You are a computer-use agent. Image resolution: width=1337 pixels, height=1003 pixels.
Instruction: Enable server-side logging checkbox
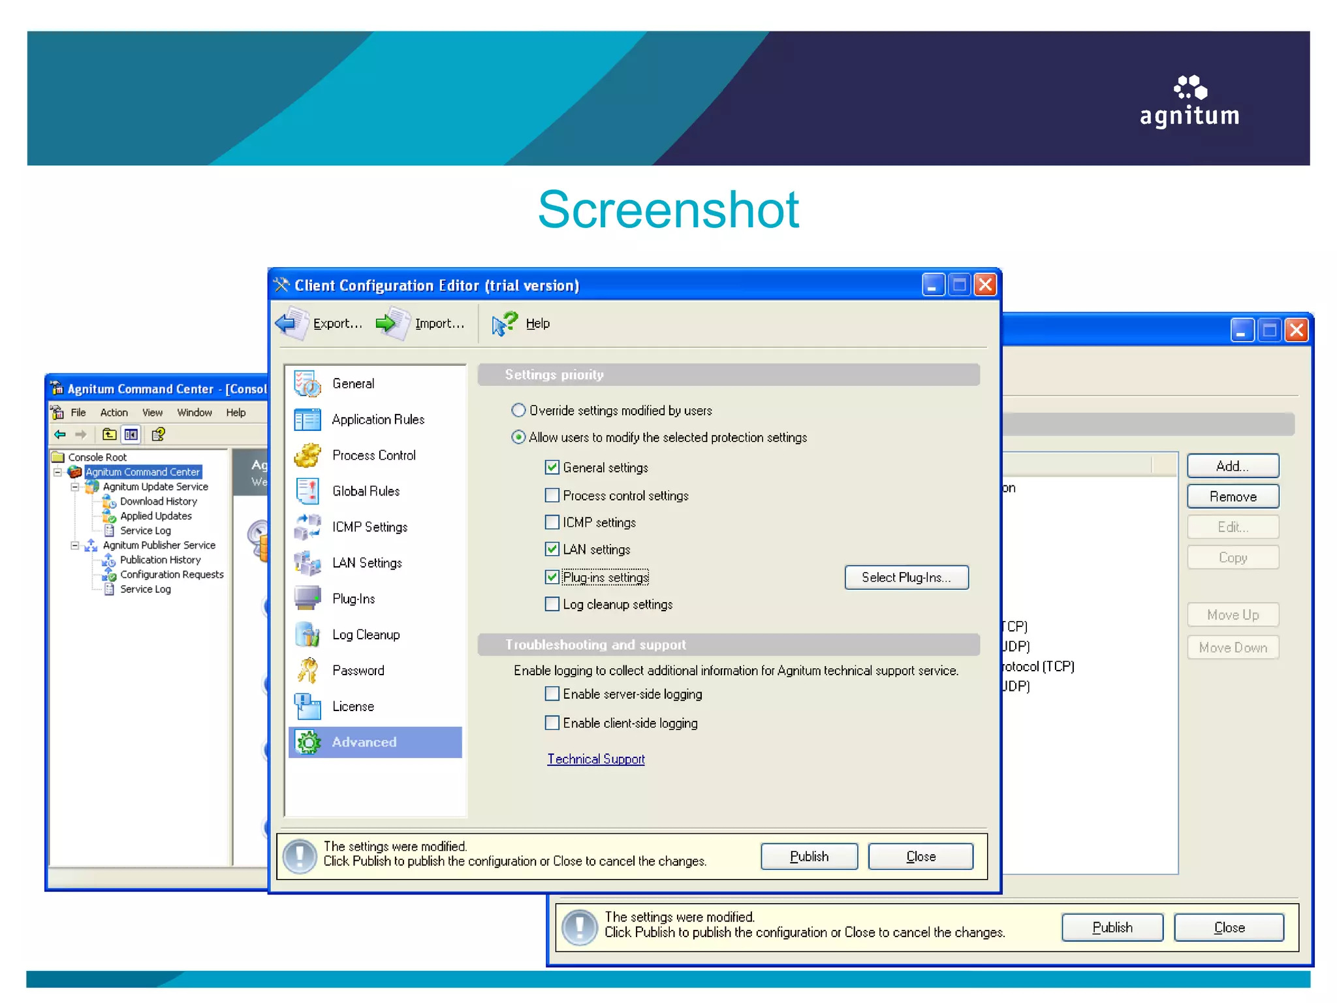pyautogui.click(x=552, y=693)
